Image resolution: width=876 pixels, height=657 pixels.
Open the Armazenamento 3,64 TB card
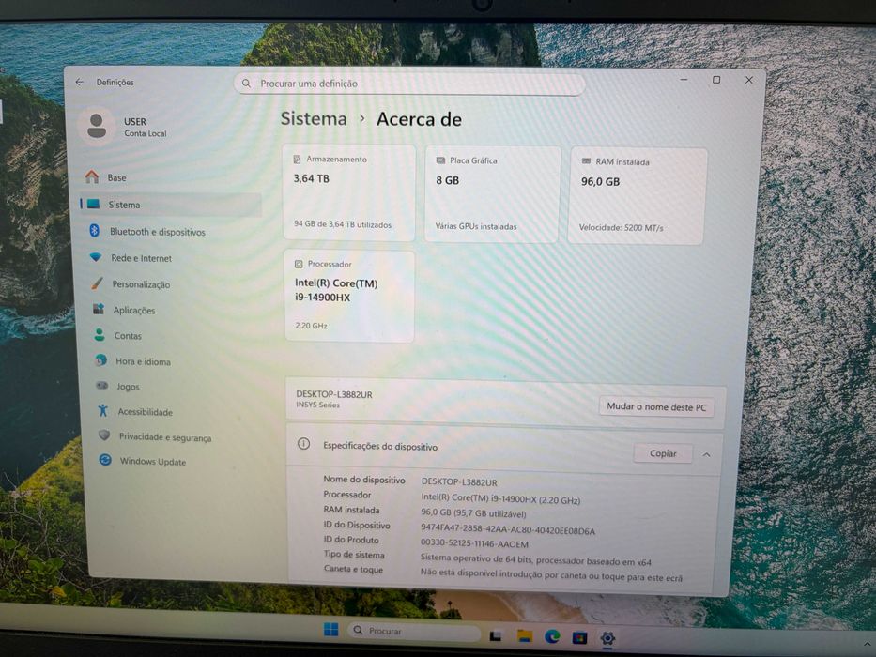coord(349,192)
